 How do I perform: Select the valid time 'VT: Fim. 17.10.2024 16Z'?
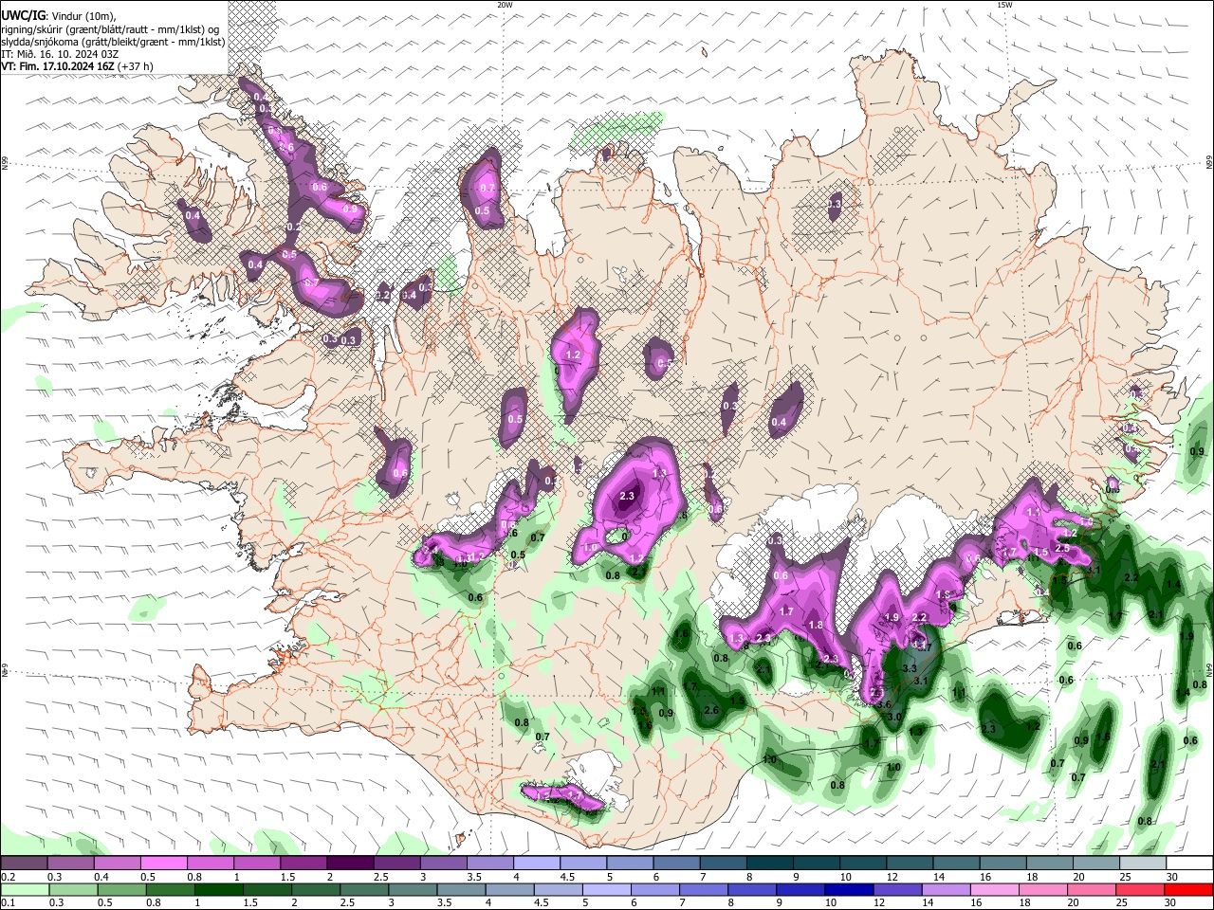59,67
